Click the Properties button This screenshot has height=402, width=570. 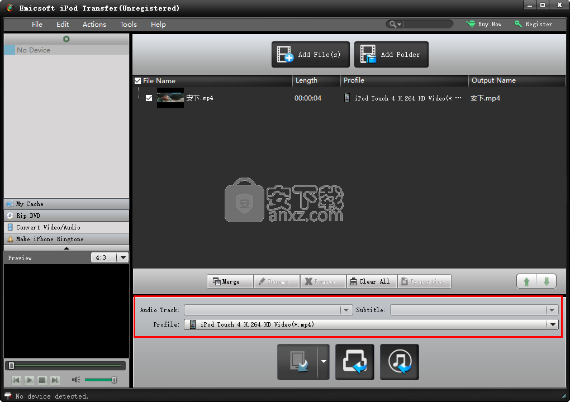424,281
